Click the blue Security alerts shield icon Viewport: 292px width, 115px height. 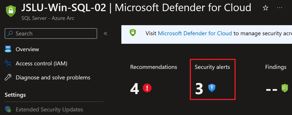(x=212, y=88)
